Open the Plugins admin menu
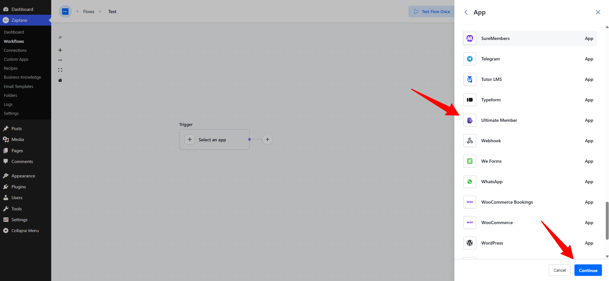This screenshot has height=281, width=609. pos(26,187)
